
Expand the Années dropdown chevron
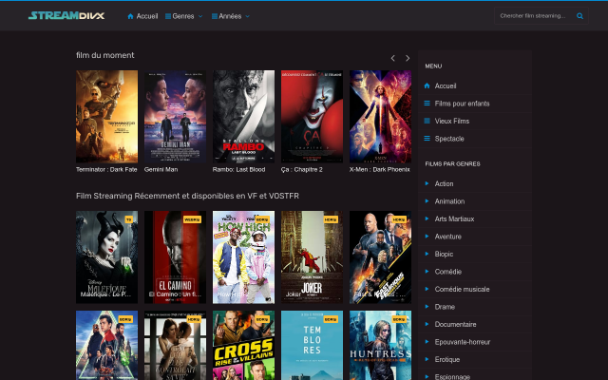click(247, 16)
